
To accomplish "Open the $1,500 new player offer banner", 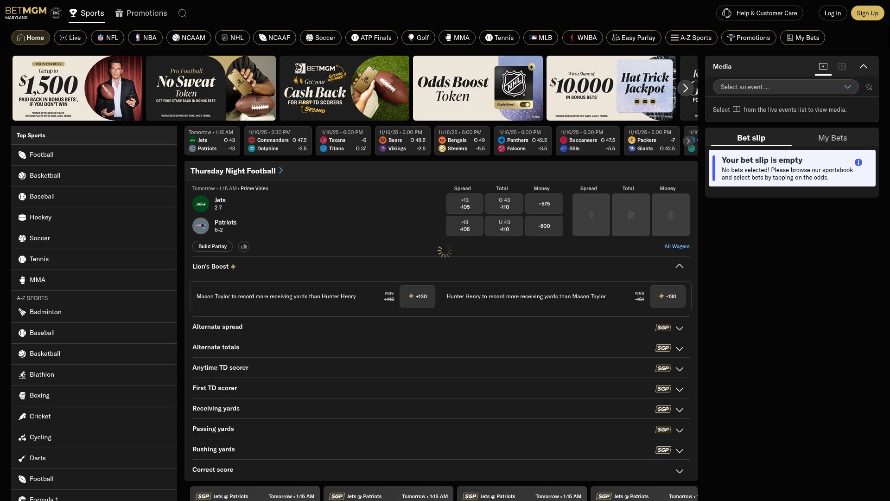I will [77, 88].
